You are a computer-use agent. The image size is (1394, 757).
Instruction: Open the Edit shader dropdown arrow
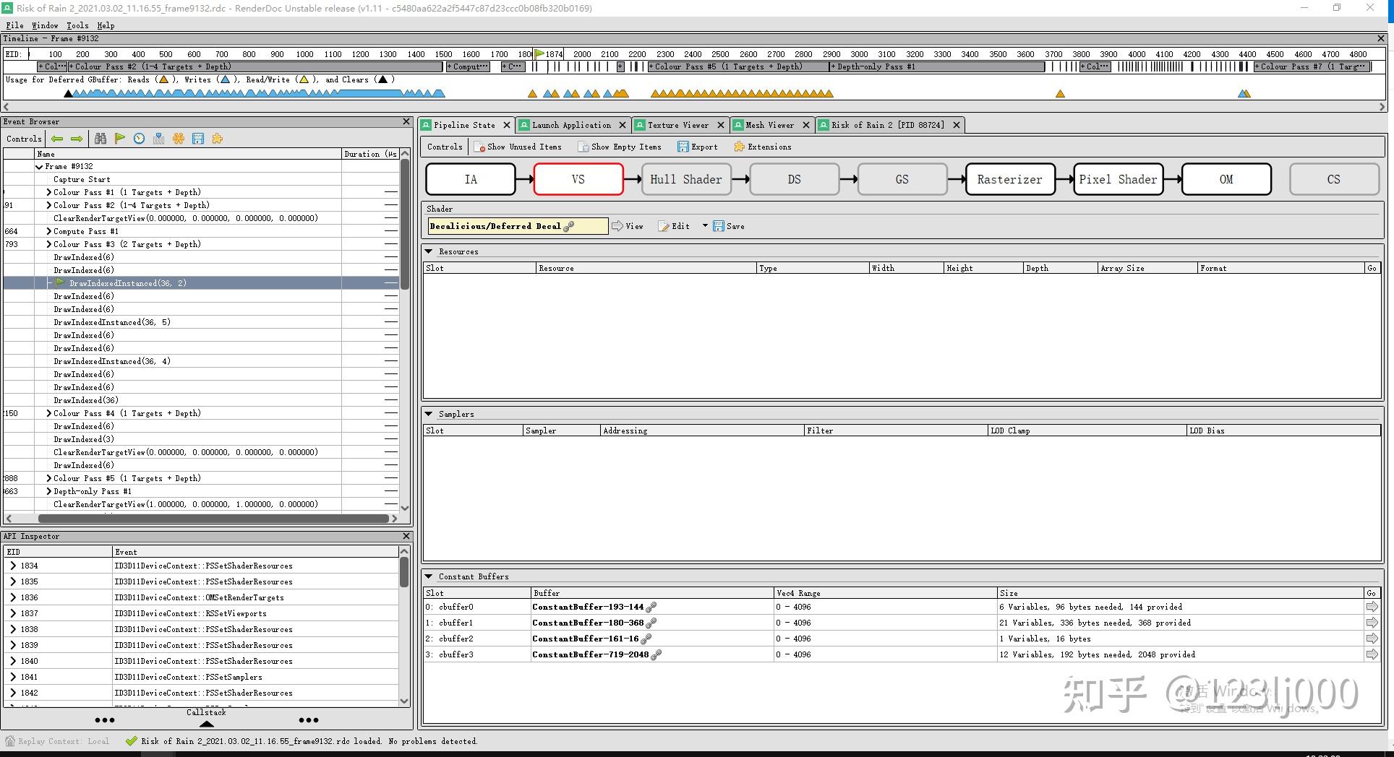tap(705, 226)
